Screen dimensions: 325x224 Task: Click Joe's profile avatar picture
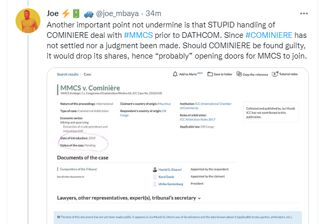[x=29, y=21]
